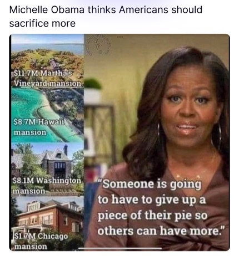
Task: Click the words "sacrifice more" in title
Action: [x=42, y=23]
